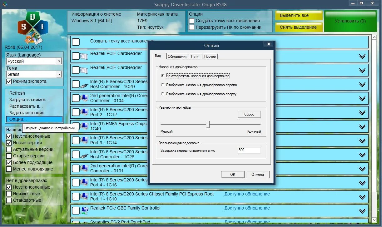Click the green 'Установить (0)' button
The width and height of the screenshot is (382, 227).
point(350,21)
